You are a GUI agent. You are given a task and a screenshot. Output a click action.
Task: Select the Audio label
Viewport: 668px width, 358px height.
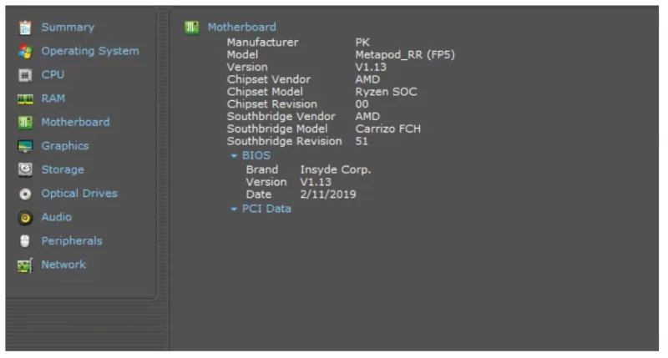57,217
